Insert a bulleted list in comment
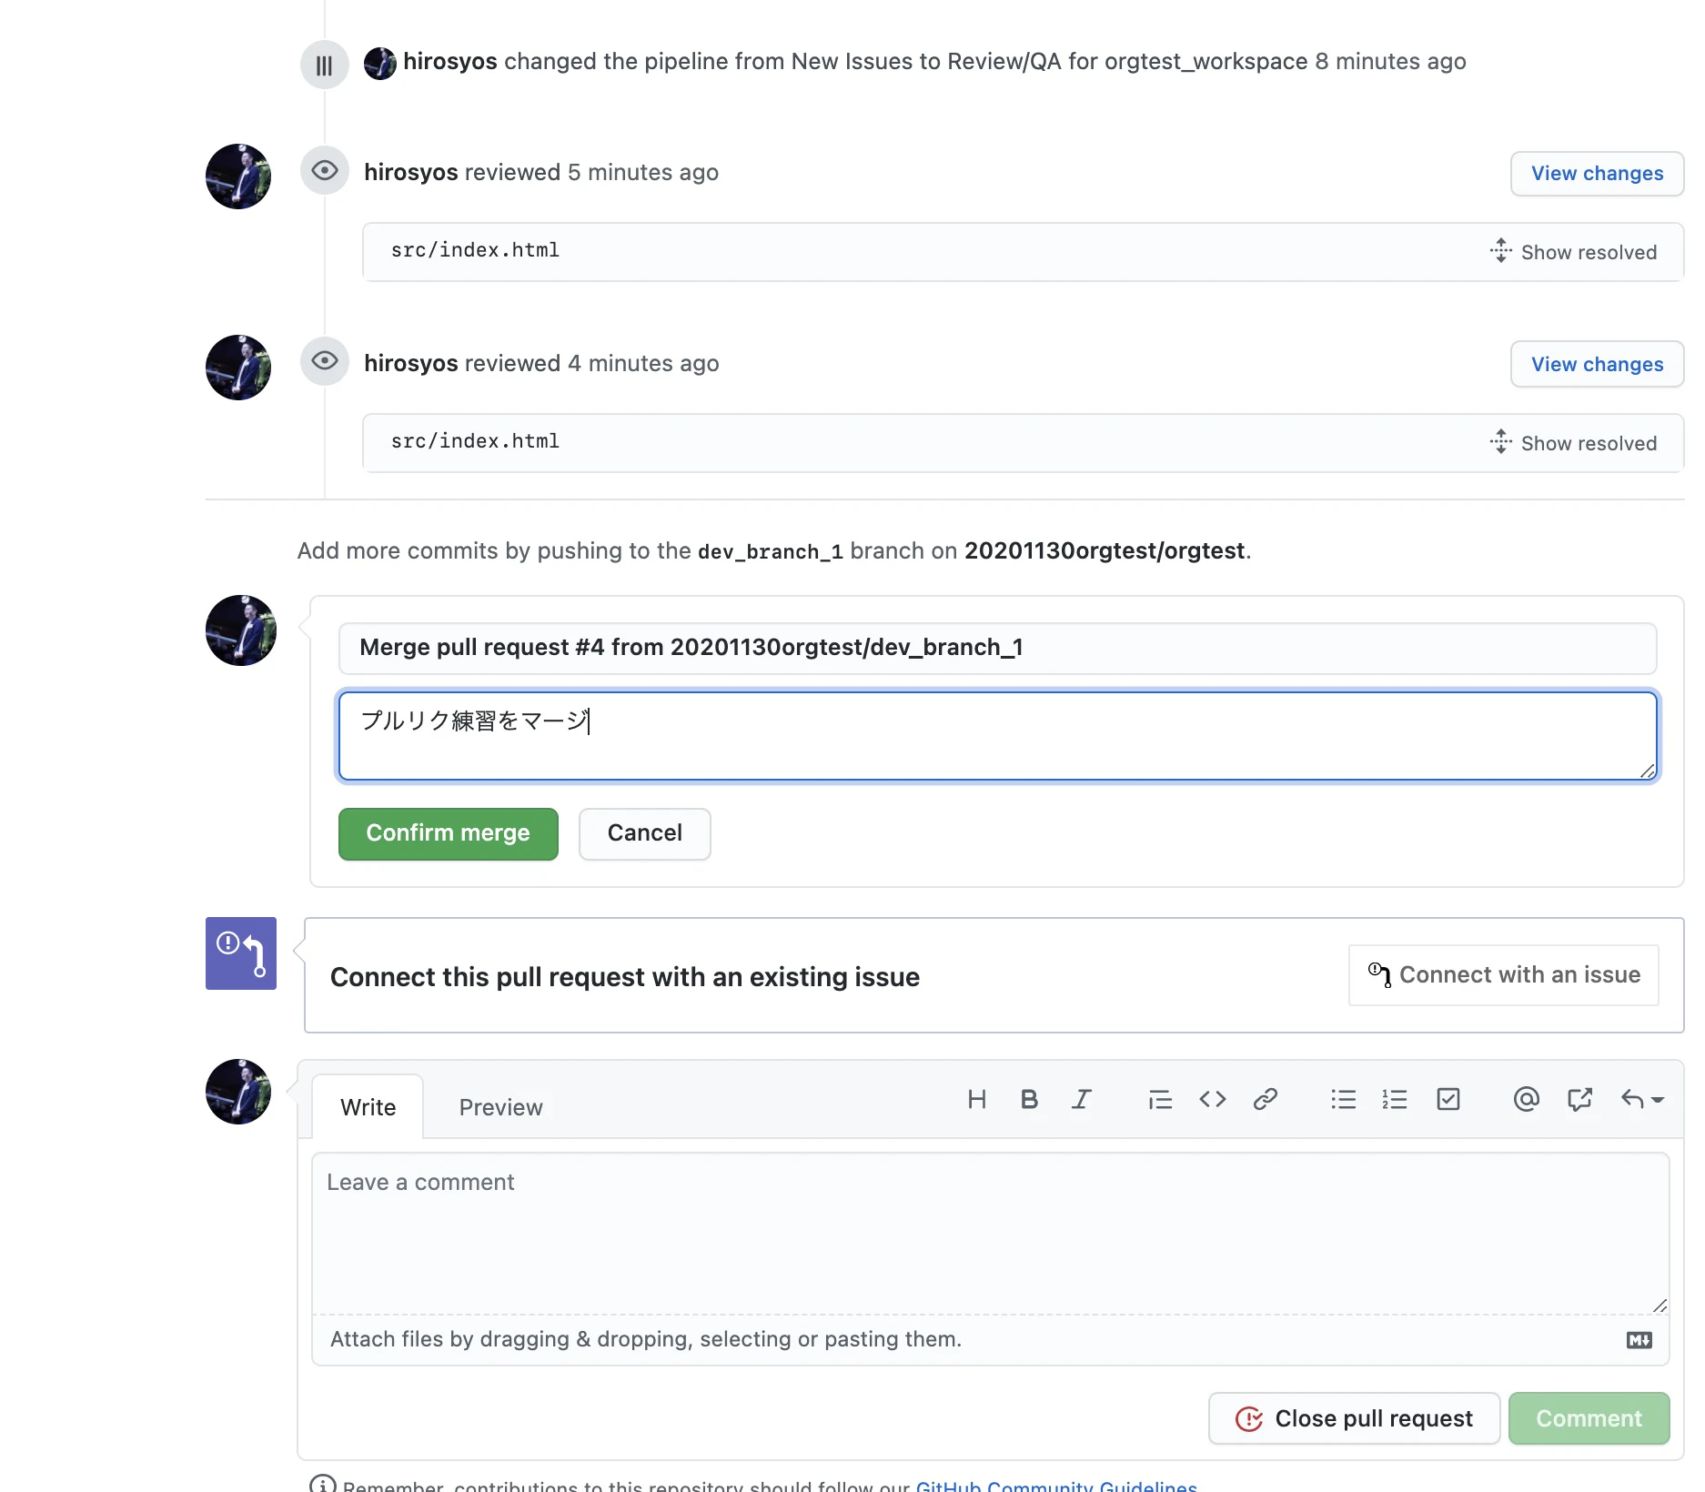The image size is (1705, 1492). (1344, 1100)
